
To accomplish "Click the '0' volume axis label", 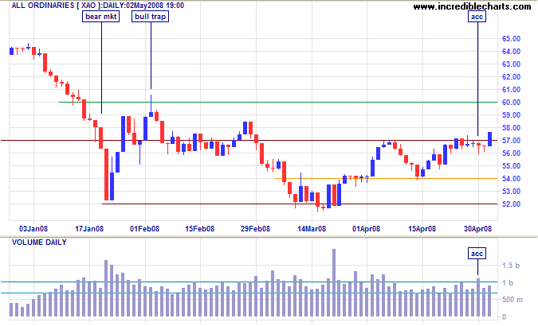I will pos(504,317).
